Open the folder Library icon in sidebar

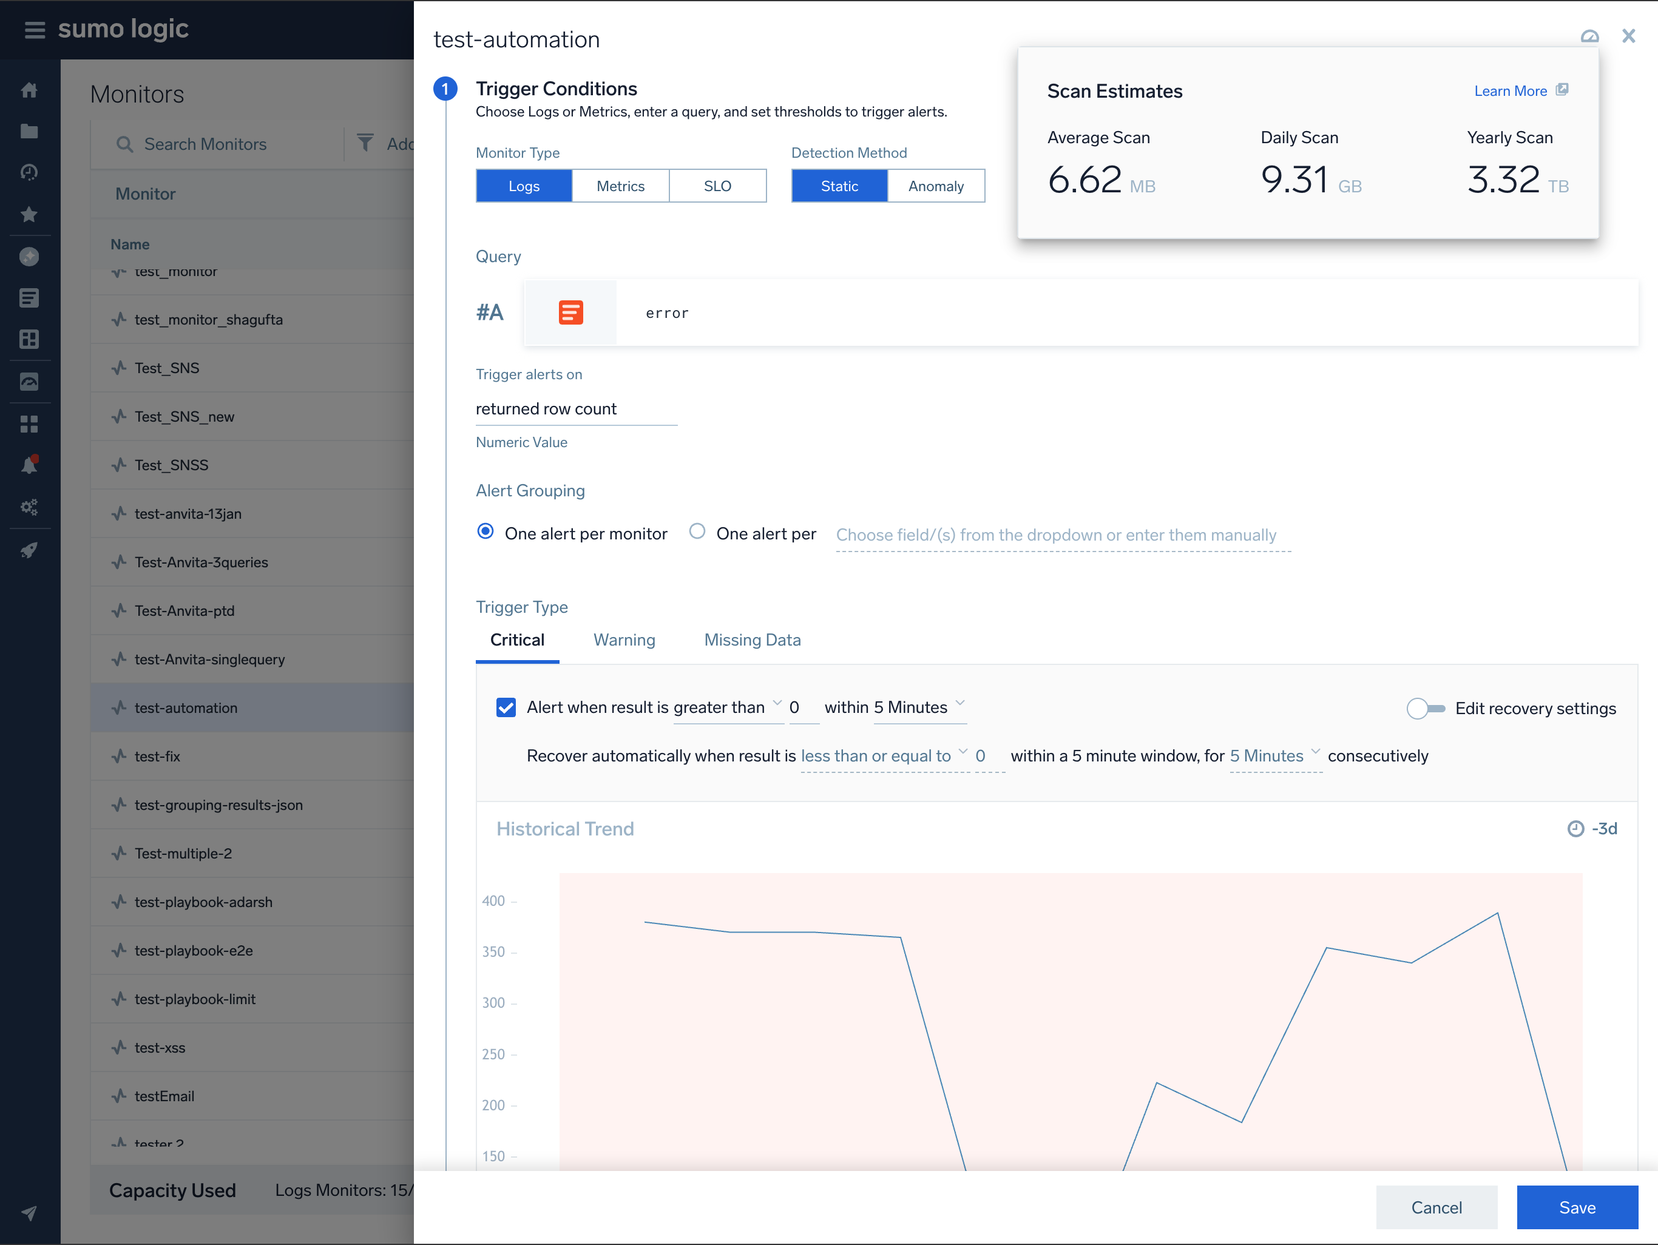click(x=29, y=132)
